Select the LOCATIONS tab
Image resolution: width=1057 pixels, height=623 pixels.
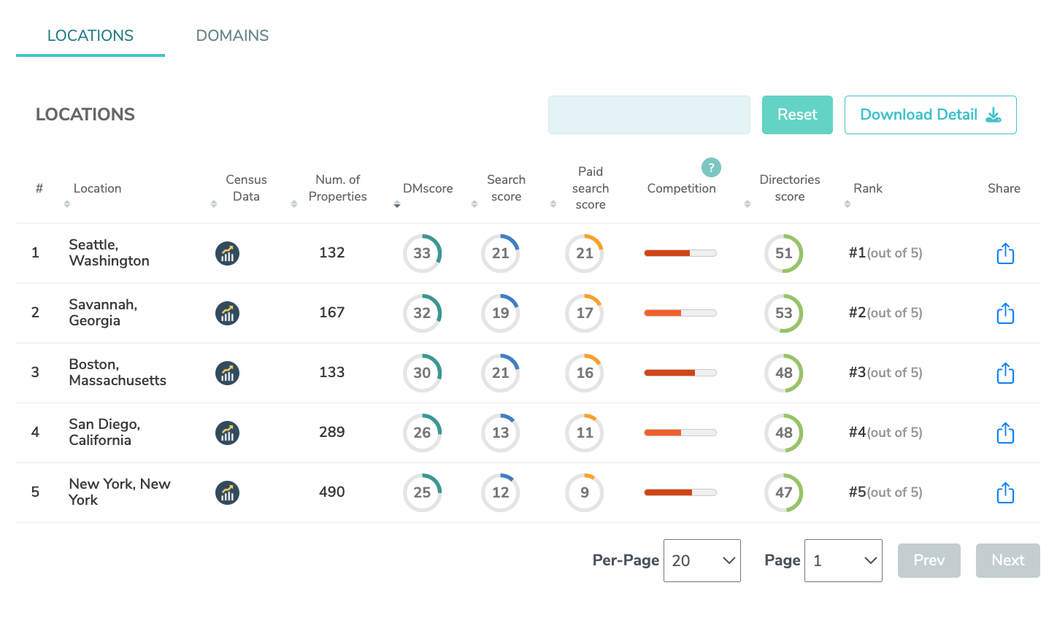coord(91,36)
